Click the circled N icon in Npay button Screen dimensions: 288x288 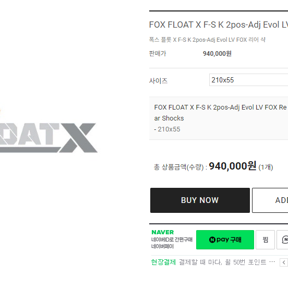point(212,239)
